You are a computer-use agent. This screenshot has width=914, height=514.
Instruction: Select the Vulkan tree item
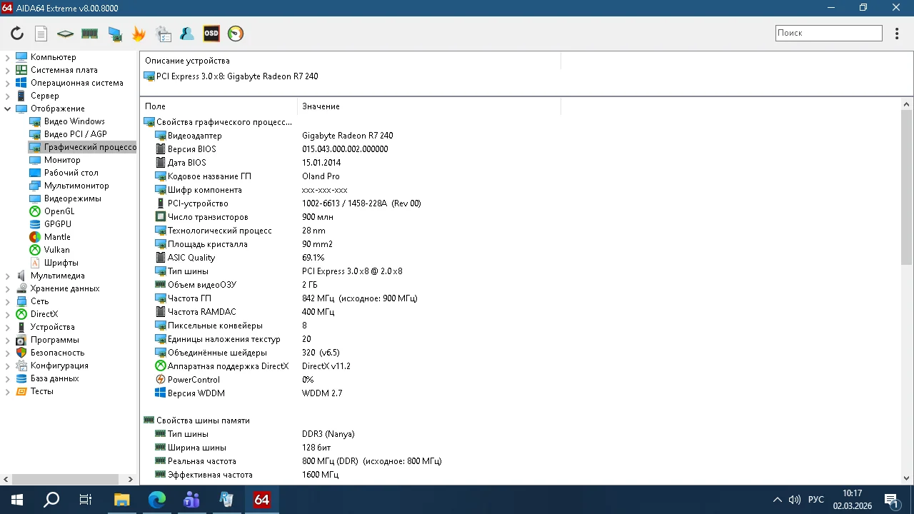[56, 250]
